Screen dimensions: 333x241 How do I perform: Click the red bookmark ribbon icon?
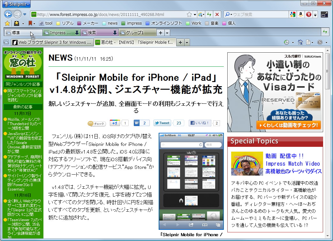coord(30,23)
